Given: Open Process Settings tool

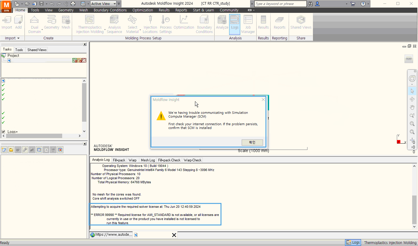Looking at the screenshot, I should click(x=166, y=25).
